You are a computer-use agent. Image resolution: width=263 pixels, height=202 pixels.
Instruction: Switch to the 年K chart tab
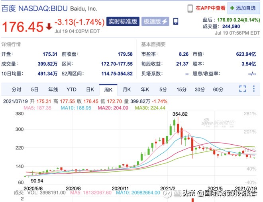(x=145, y=89)
